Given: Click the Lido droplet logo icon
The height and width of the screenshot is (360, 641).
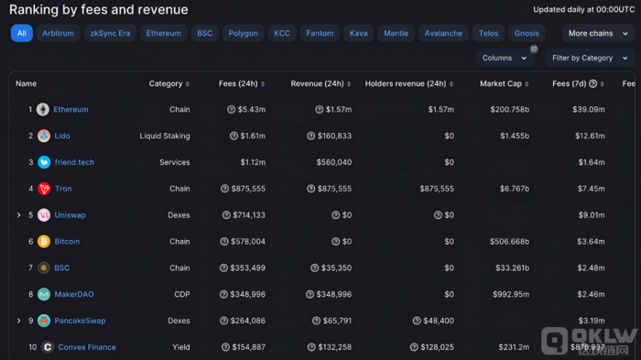Looking at the screenshot, I should [44, 136].
